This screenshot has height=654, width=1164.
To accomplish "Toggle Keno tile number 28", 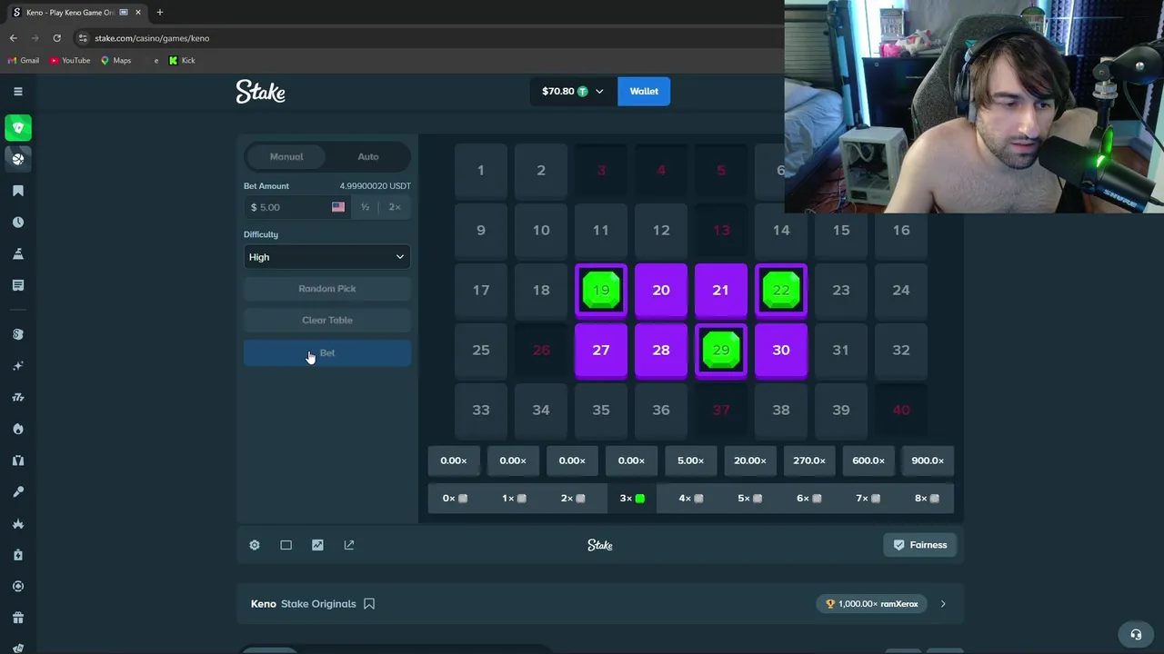I will tap(661, 351).
